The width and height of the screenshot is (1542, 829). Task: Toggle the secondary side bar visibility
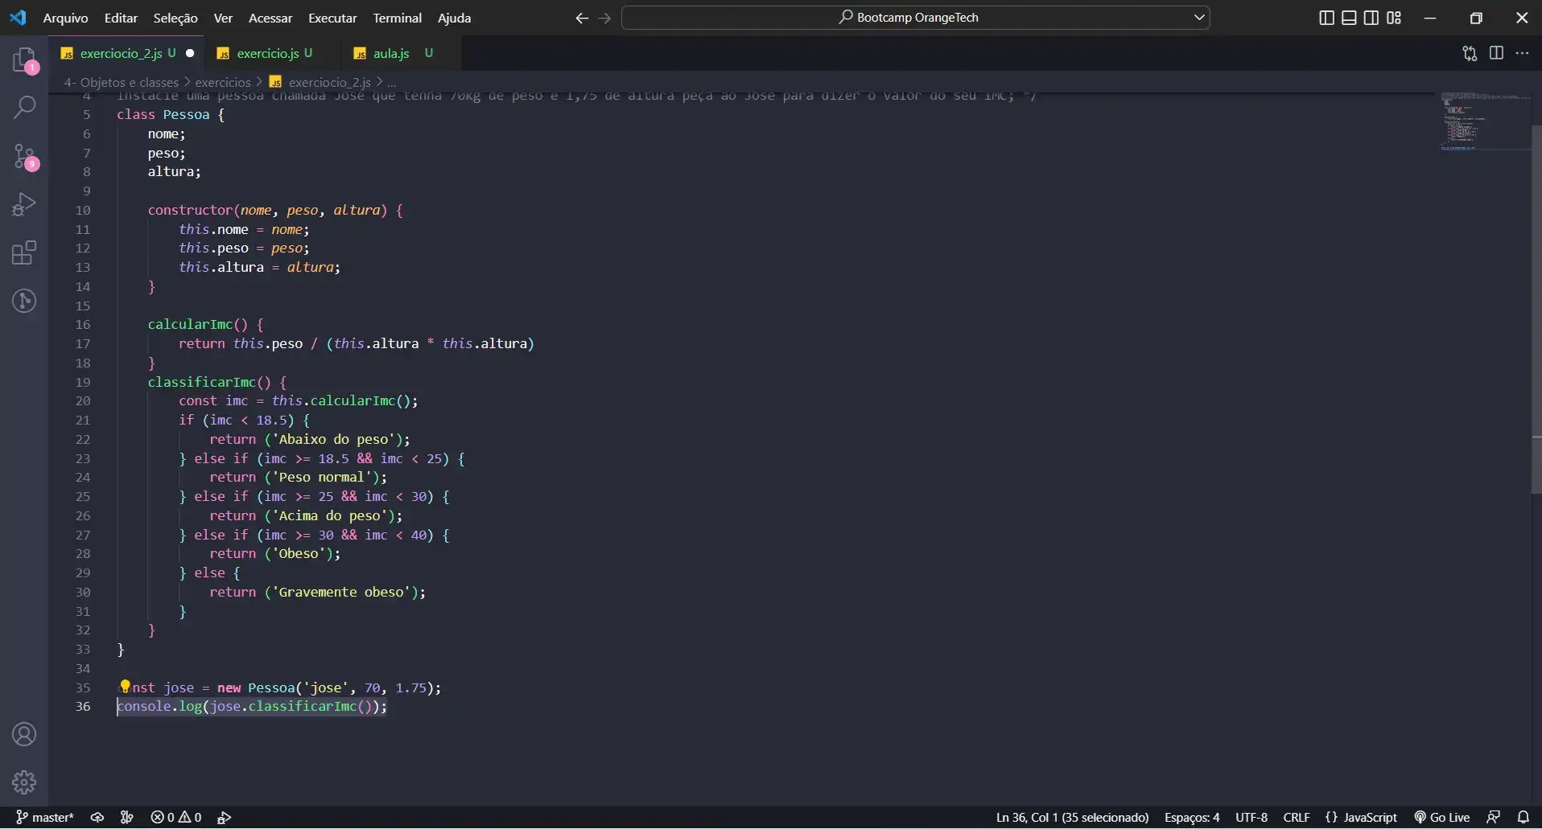click(1371, 18)
